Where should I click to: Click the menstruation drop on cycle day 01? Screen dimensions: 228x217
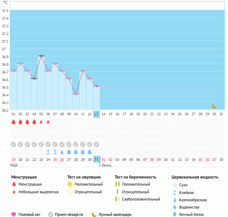[x=13, y=122]
